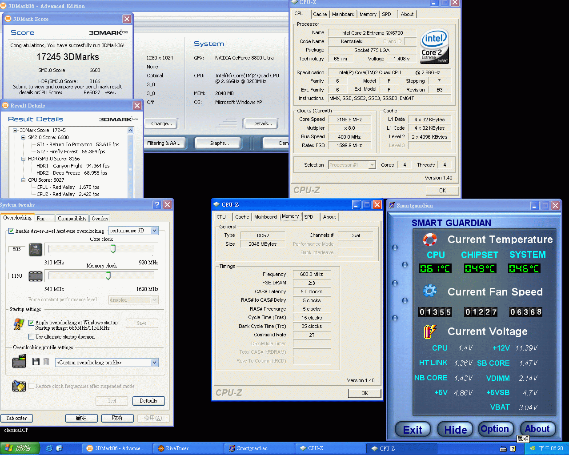The image size is (569, 455).
Task: Collapse the SM2.0 Score: 6600 node
Action: (x=24, y=137)
